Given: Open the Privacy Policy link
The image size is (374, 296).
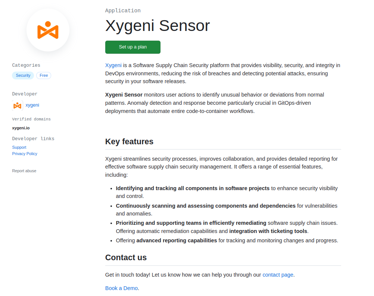Looking at the screenshot, I should (25, 154).
